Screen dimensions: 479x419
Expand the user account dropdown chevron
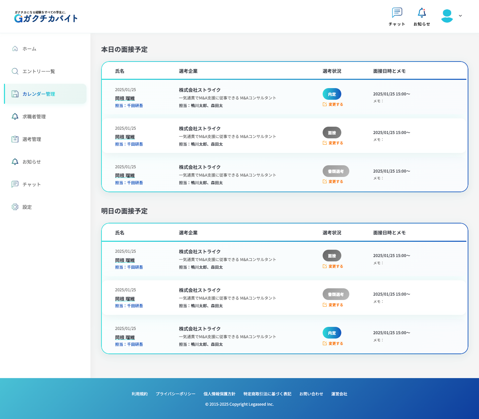point(460,16)
